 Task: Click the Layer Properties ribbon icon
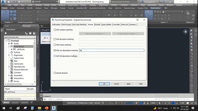149,15
